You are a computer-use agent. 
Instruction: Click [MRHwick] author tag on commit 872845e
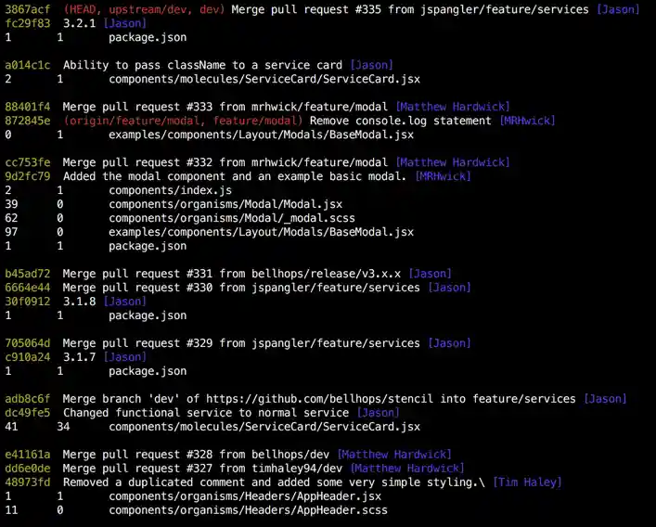tap(527, 121)
